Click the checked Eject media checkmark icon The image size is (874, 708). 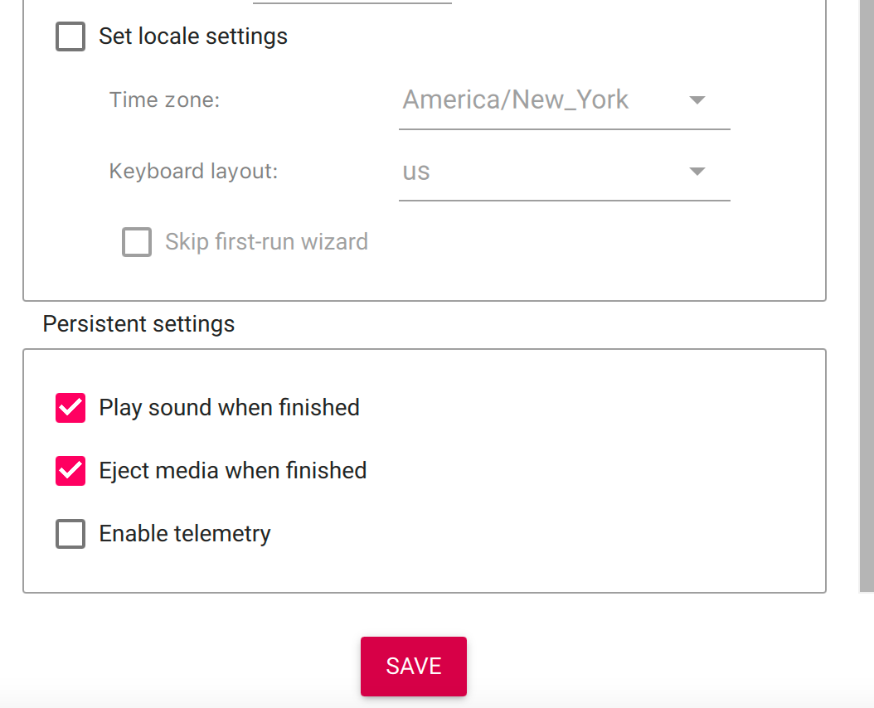(x=70, y=470)
